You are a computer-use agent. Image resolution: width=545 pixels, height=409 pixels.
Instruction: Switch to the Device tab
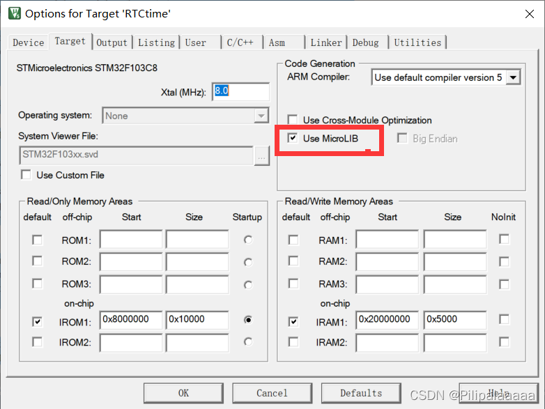pos(28,43)
